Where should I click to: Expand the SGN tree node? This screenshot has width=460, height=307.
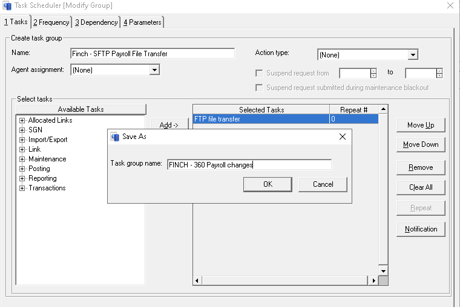click(x=22, y=130)
